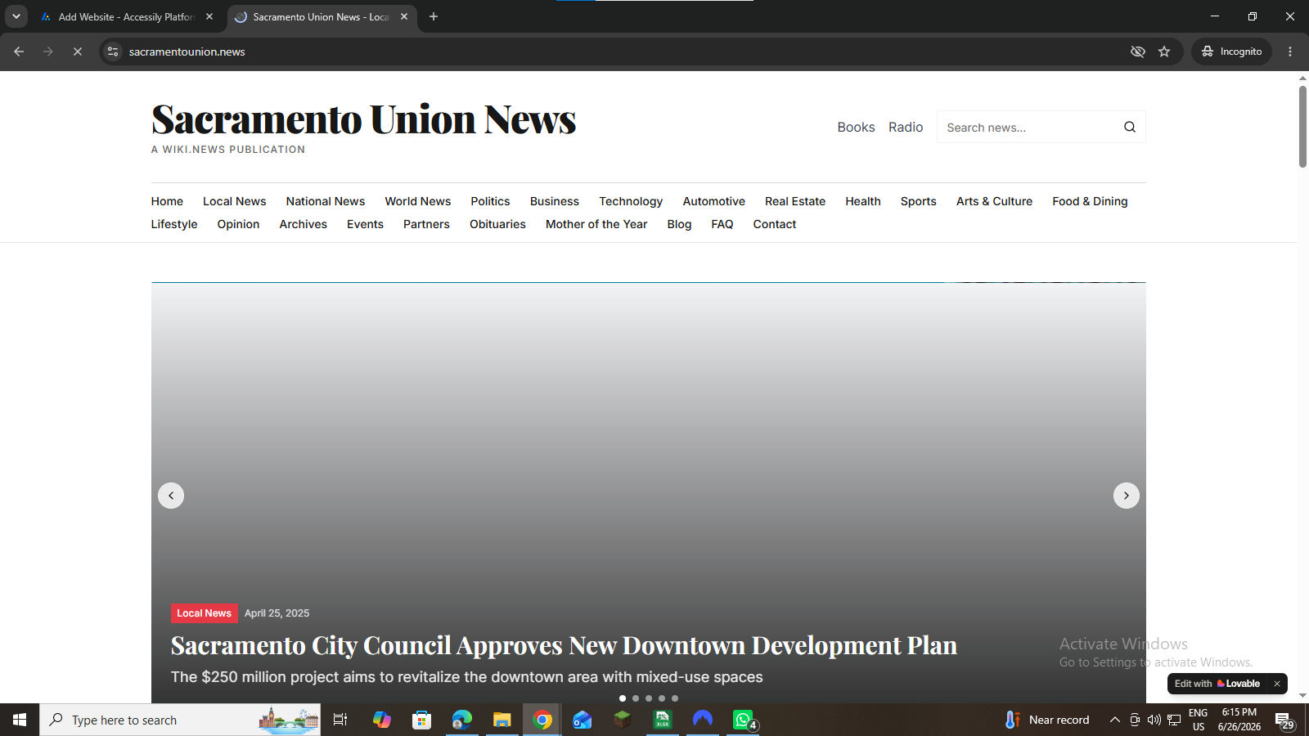
Task: Go back in browser history
Action: [x=19, y=52]
